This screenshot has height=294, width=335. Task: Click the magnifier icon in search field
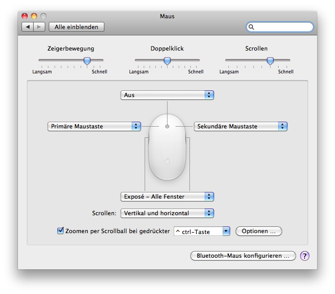point(251,27)
